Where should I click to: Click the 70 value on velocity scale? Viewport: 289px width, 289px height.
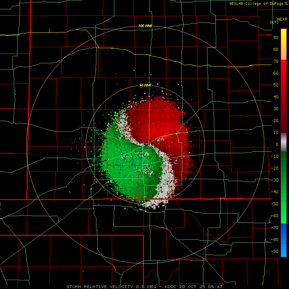point(276,61)
